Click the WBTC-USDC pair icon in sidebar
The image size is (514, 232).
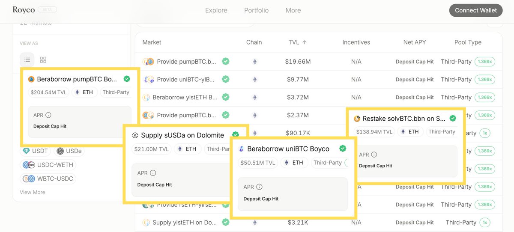click(29, 178)
